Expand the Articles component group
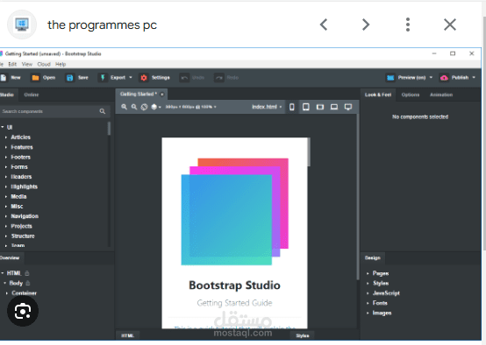This screenshot has width=486, height=345. [x=6, y=137]
